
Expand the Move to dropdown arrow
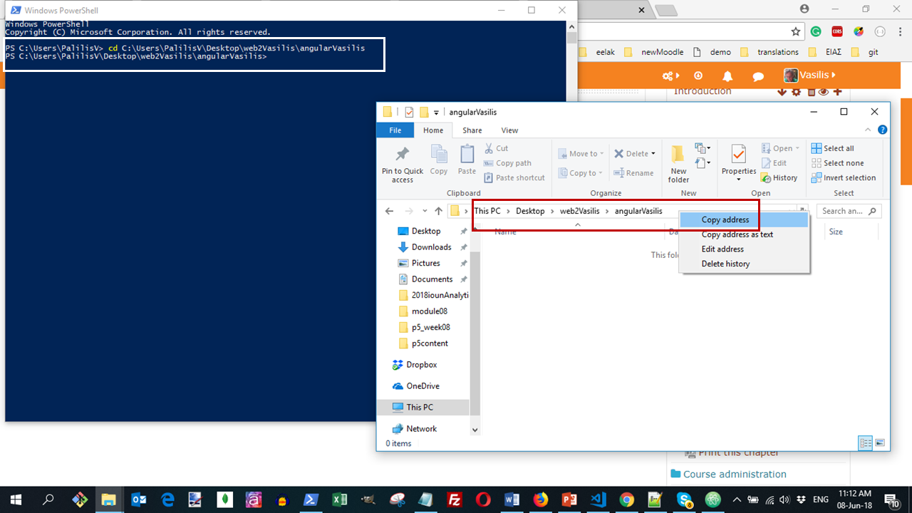(602, 153)
